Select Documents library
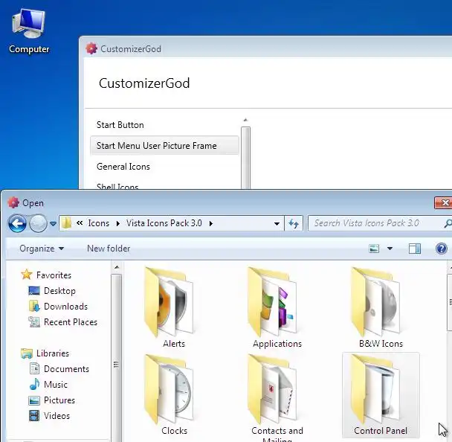 point(67,369)
